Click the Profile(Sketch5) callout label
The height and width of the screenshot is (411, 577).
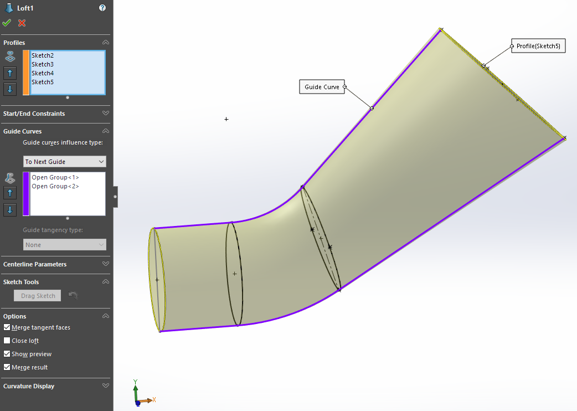click(538, 45)
